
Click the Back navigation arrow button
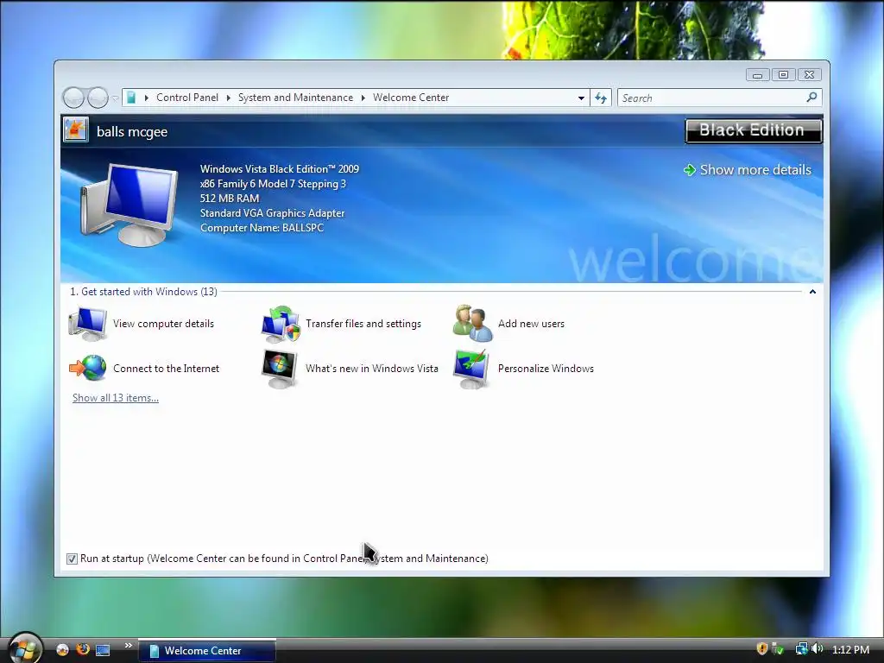coord(73,98)
